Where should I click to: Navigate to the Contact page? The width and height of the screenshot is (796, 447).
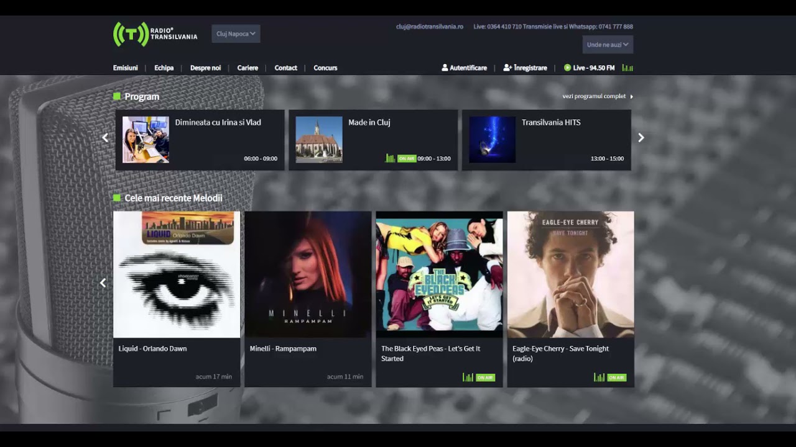[286, 68]
